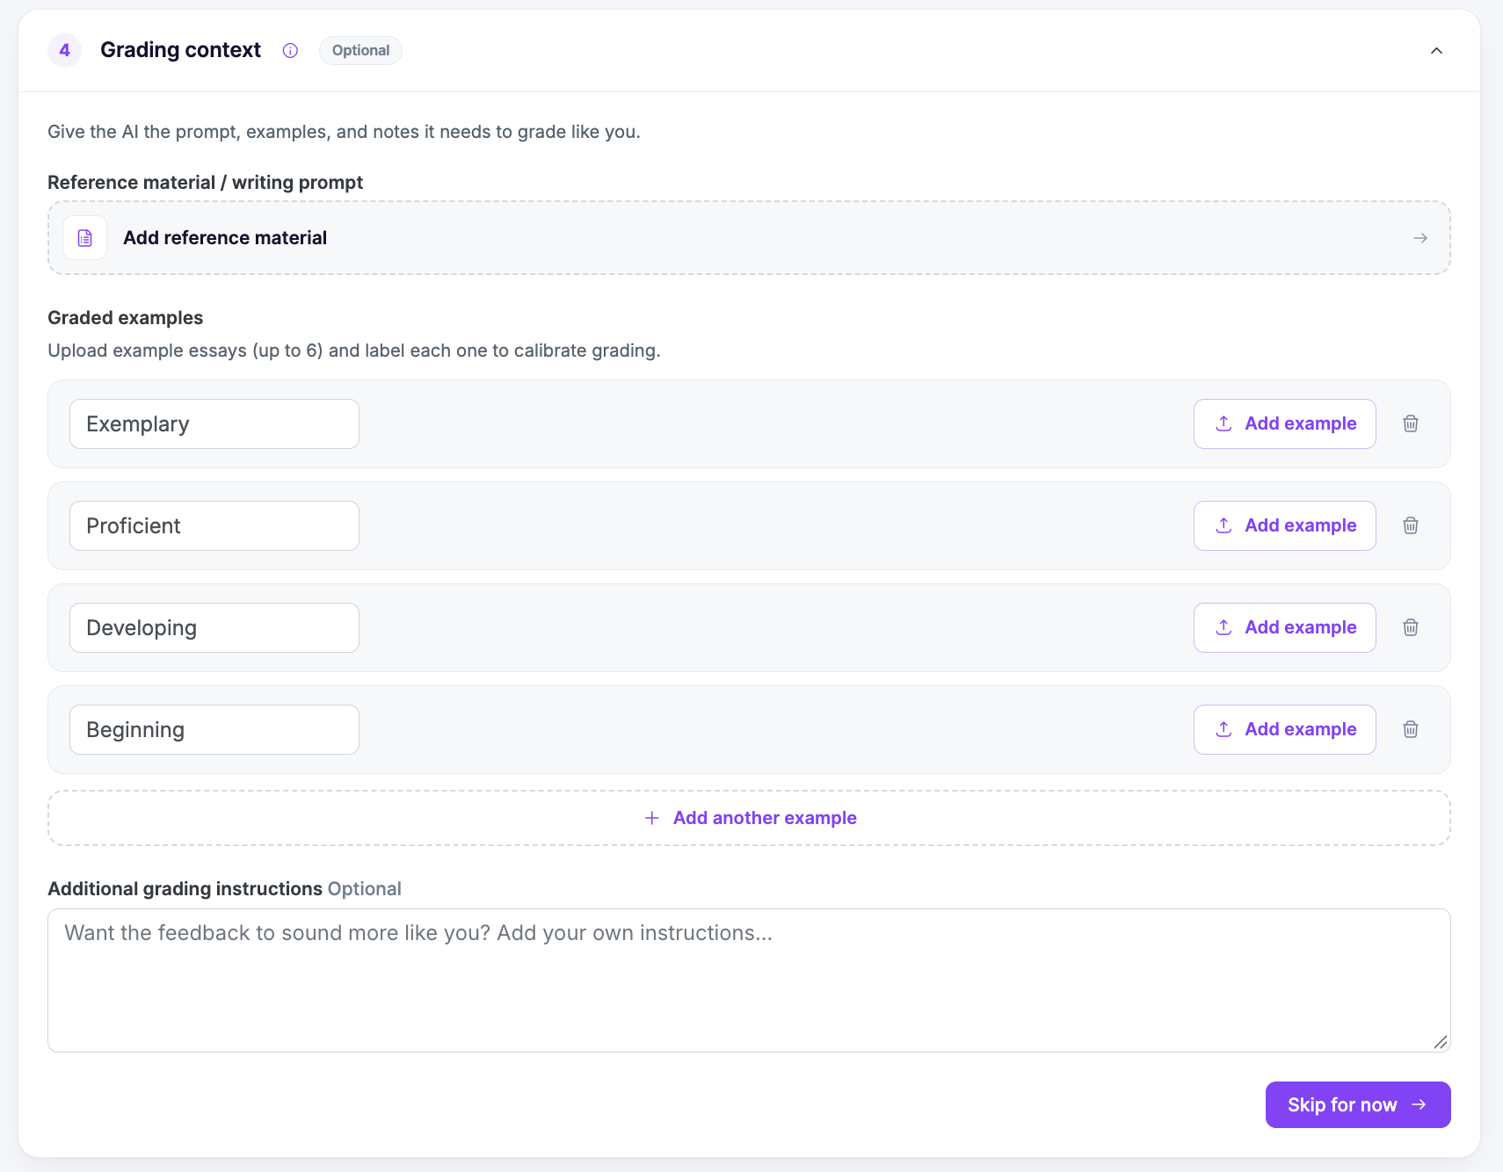Collapse the Grading context section chevron

[x=1436, y=51]
